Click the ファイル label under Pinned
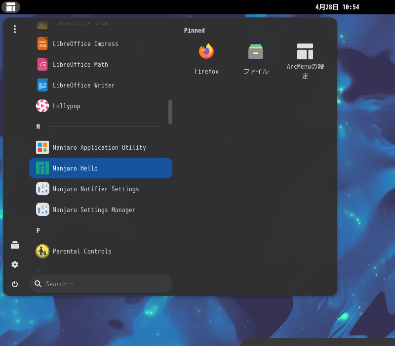The image size is (395, 346). (256, 71)
